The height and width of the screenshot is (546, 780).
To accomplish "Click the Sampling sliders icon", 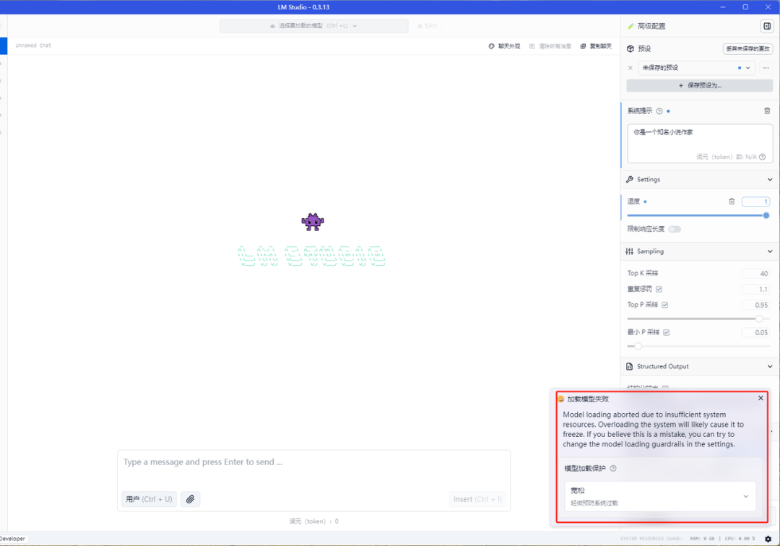I will 630,251.
